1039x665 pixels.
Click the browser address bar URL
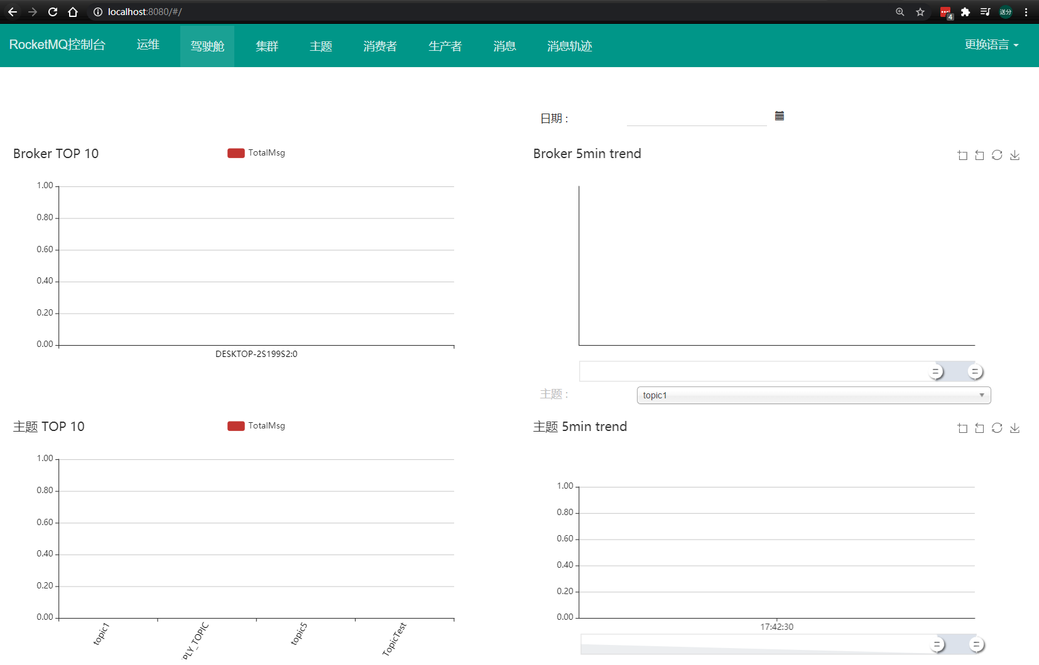pos(145,12)
